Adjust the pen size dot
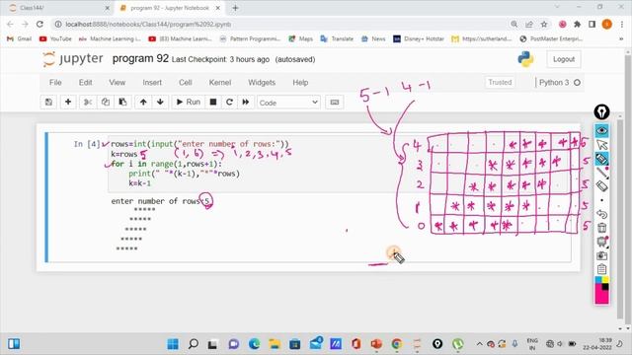This screenshot has width=632, height=355. (601, 200)
